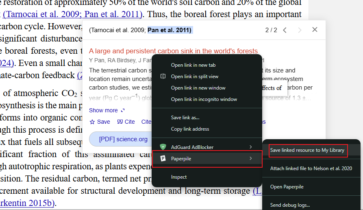Click the split view icon
The image size is (363, 210).
(163, 77)
